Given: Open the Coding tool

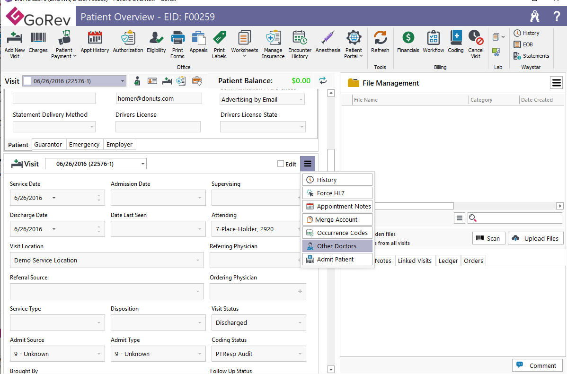Looking at the screenshot, I should click(456, 43).
